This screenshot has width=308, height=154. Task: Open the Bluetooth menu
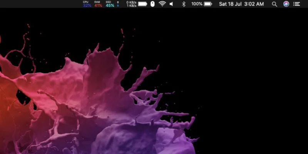click(x=184, y=4)
